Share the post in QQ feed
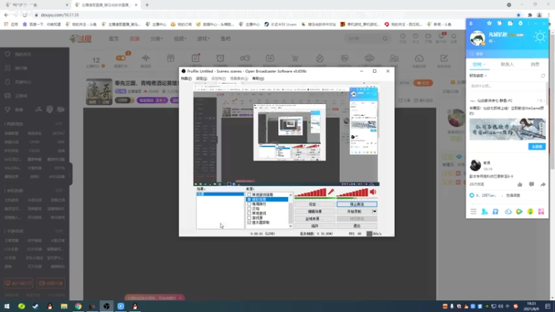Viewport: 555px width, 312px height. point(543,184)
